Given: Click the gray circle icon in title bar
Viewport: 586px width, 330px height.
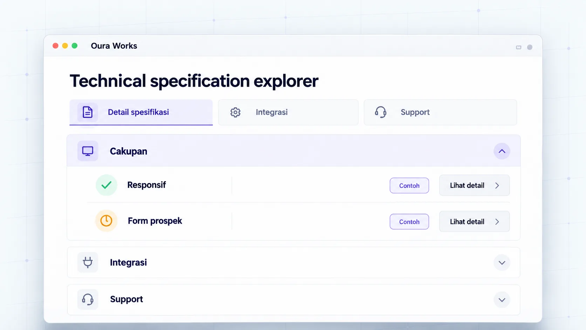Looking at the screenshot, I should 530,47.
